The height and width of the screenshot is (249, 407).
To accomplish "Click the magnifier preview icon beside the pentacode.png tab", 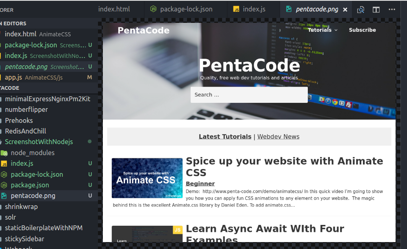I will [x=360, y=10].
